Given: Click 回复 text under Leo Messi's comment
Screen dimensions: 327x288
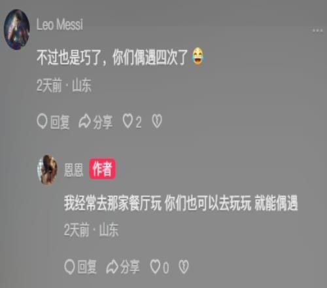Looking at the screenshot, I should pyautogui.click(x=60, y=122).
